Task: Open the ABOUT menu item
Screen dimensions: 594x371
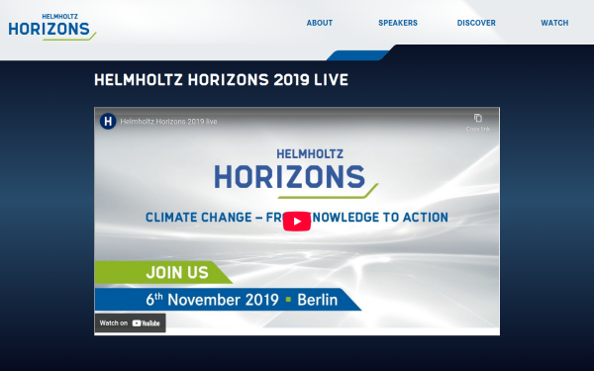Action: (x=320, y=23)
